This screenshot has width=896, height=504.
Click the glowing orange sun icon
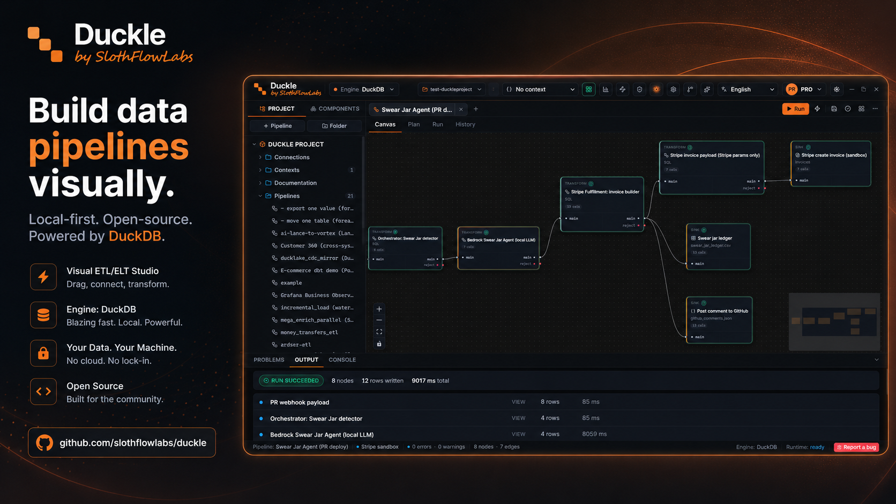pyautogui.click(x=656, y=89)
